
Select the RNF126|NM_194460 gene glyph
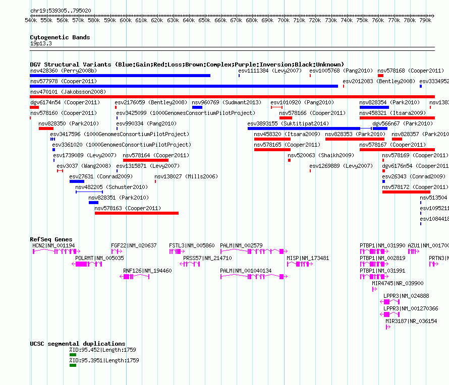(x=135, y=277)
